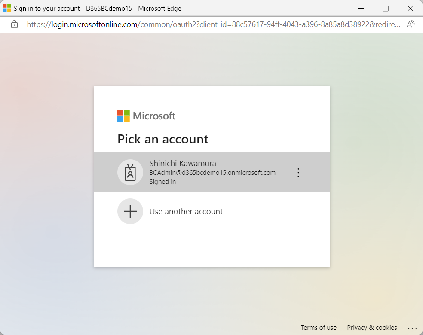
Task: Click the BCAdmin@d365bcdemo15.onmicrosoft.com email text
Action: tap(212, 173)
